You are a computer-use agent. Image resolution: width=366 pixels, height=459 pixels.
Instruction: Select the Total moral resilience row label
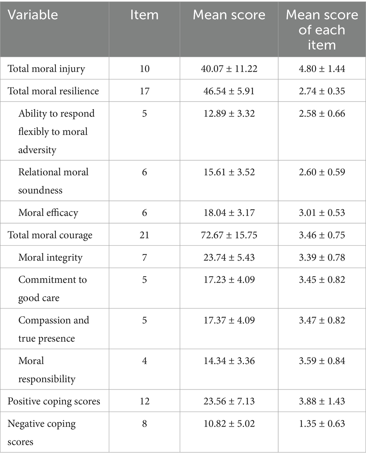tap(53, 91)
